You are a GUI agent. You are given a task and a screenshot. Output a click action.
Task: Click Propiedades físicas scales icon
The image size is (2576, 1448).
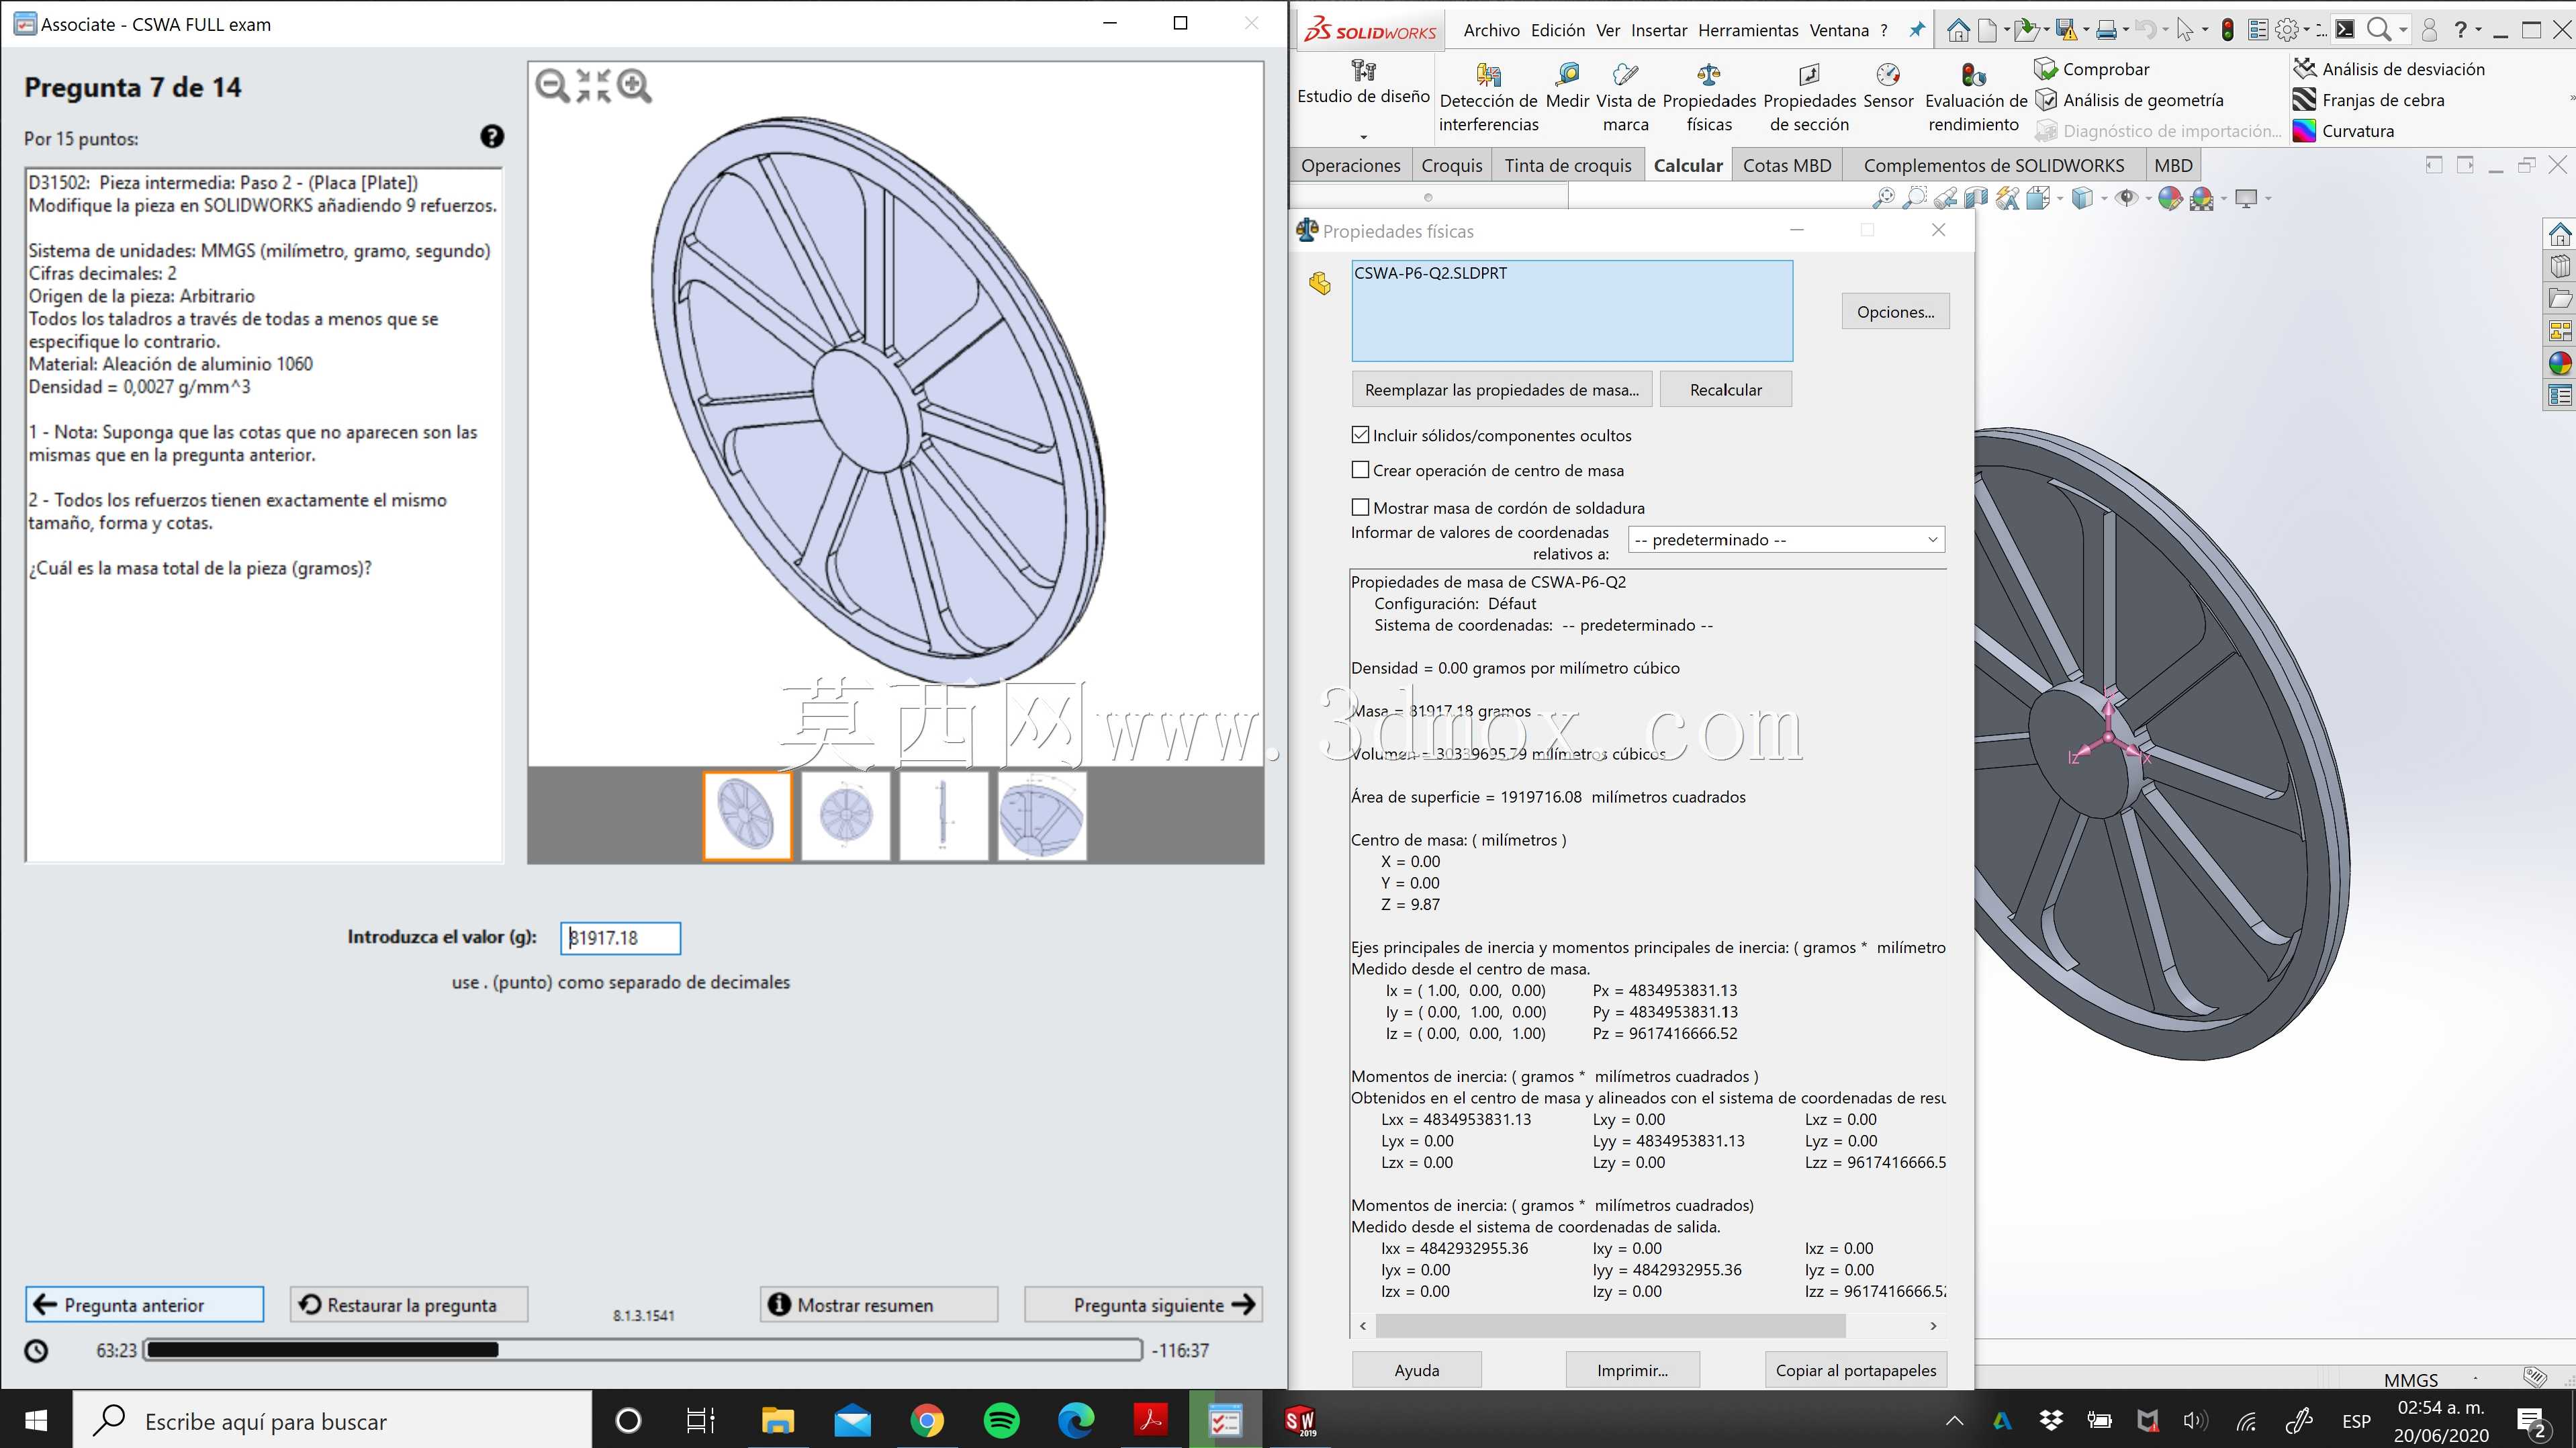(x=1709, y=75)
